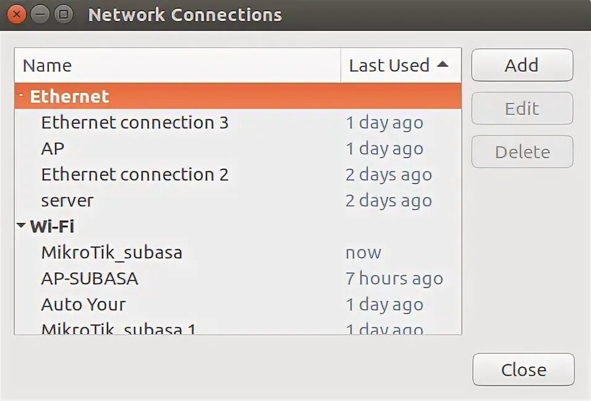Maximize window using title bar button
Screen dimensions: 591x401
[63, 14]
